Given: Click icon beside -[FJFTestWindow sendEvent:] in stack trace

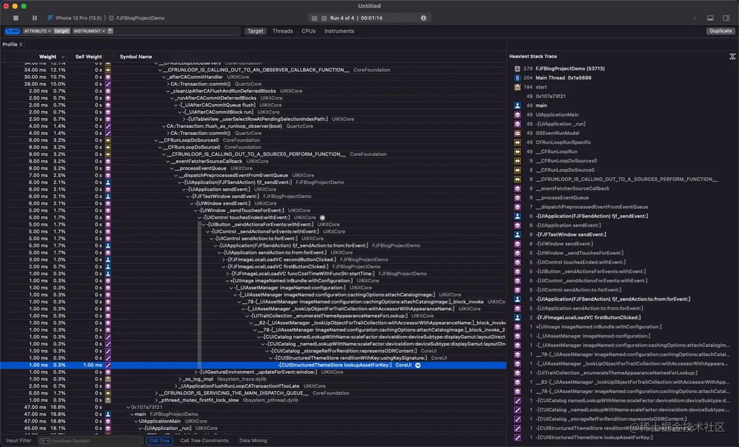Looking at the screenshot, I should [517, 235].
